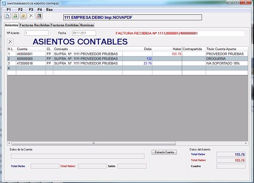Image resolution: width=254 pixels, height=183 pixels.
Task: Select account cell 600000000
Action: tap(31, 59)
